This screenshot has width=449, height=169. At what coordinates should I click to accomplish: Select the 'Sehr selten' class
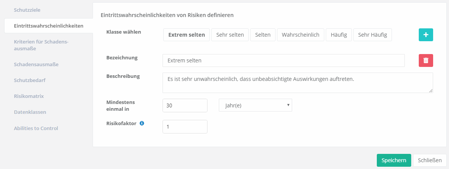point(230,35)
